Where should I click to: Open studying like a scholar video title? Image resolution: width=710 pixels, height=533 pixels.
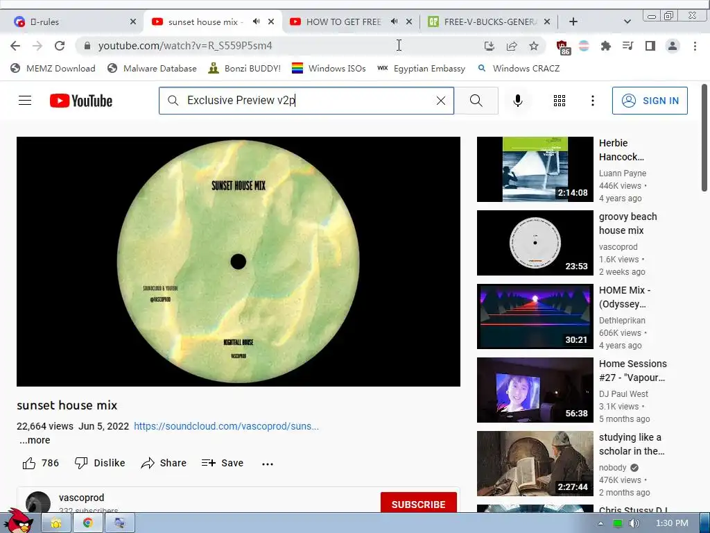[x=632, y=444]
